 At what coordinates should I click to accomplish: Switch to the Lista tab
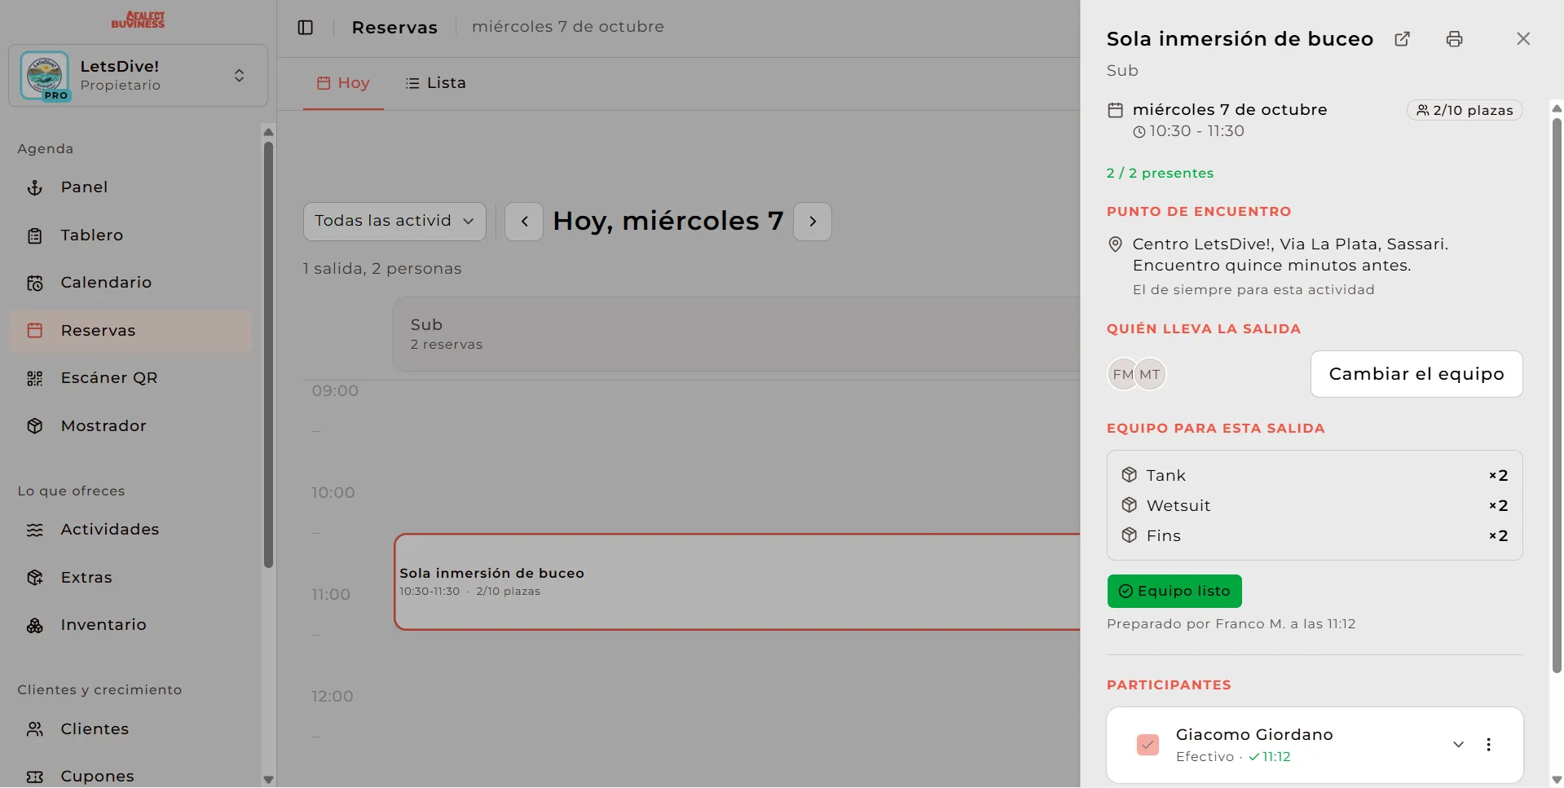tap(436, 83)
